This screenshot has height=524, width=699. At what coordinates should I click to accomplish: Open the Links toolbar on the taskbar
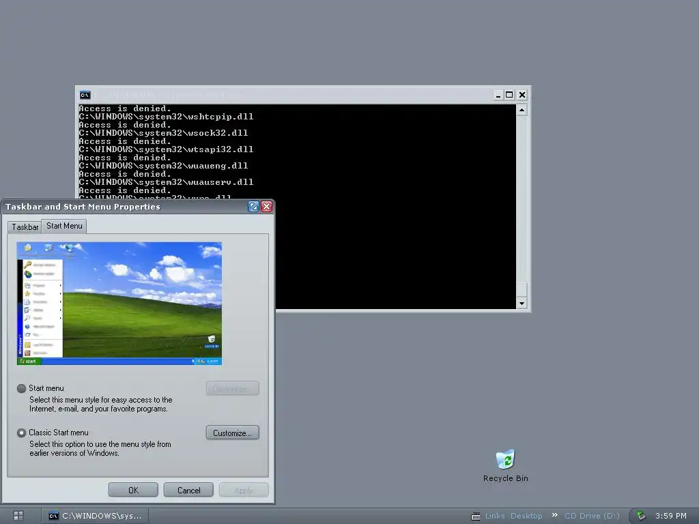click(x=495, y=516)
